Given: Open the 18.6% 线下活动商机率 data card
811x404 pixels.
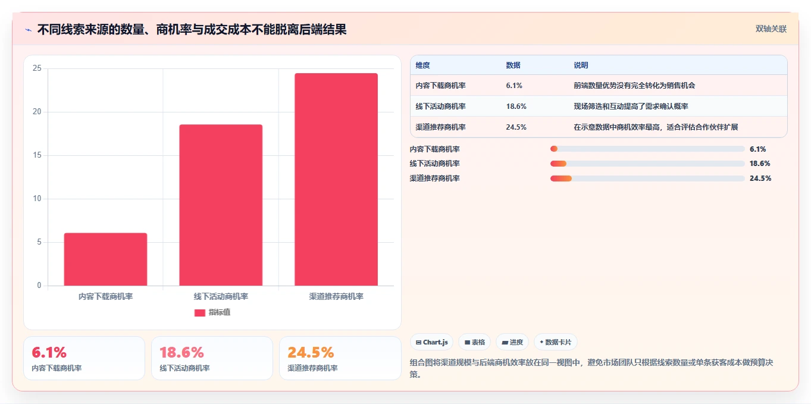Looking at the screenshot, I should pyautogui.click(x=212, y=358).
